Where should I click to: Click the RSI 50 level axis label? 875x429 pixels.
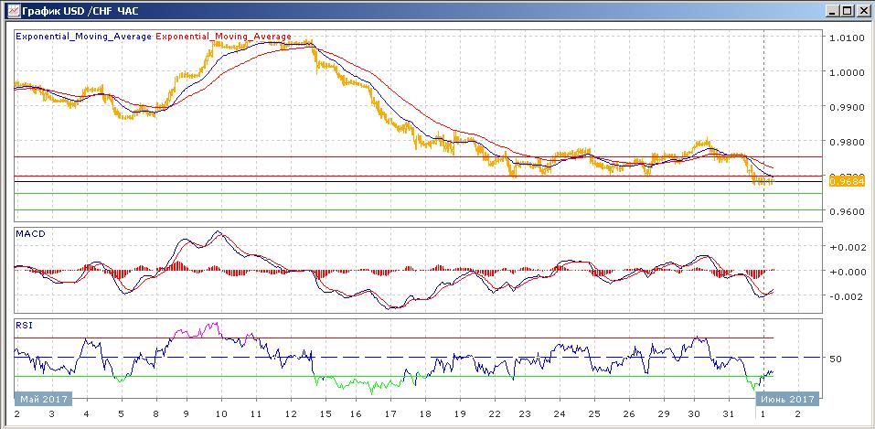tap(834, 358)
